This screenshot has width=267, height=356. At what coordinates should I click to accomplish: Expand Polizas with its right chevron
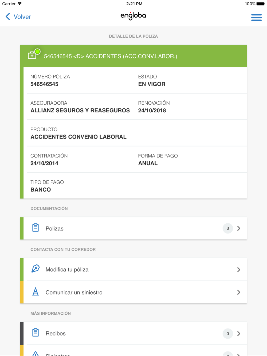tap(239, 228)
